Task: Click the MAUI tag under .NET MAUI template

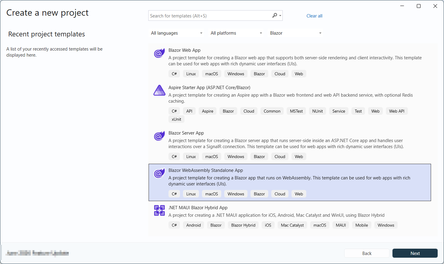Action: click(341, 225)
